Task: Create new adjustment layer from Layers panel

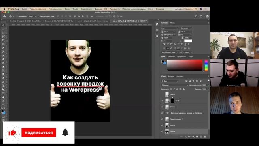Action: 193,137
